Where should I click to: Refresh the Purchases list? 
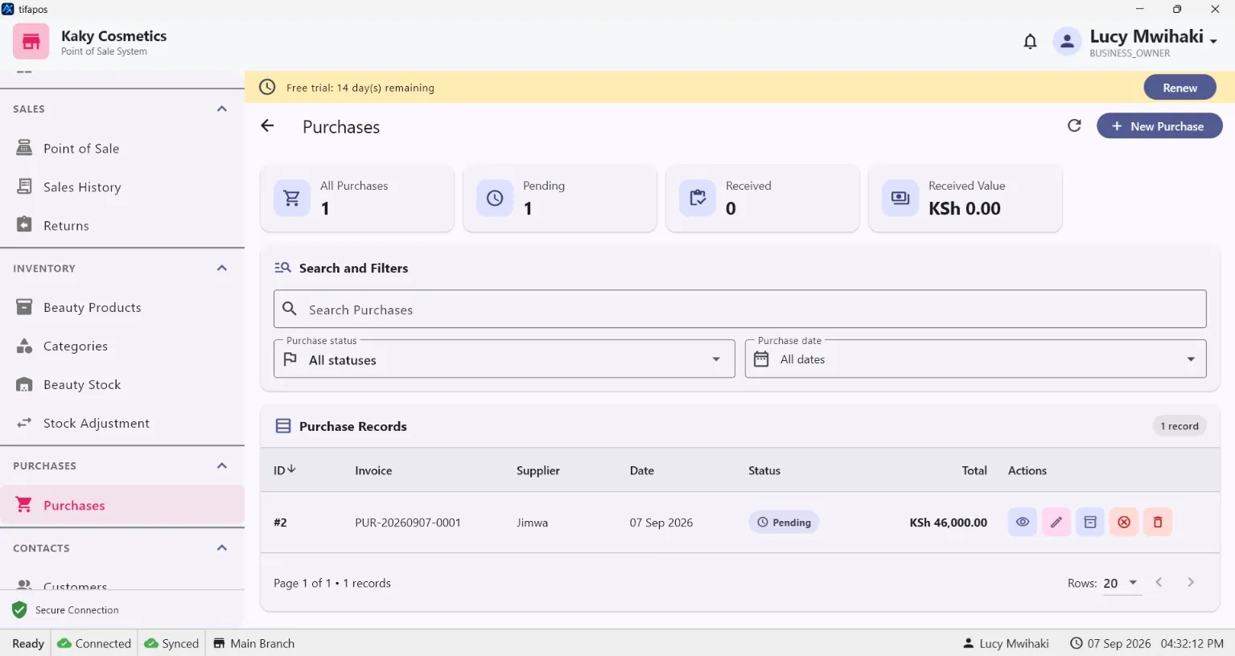coord(1074,125)
